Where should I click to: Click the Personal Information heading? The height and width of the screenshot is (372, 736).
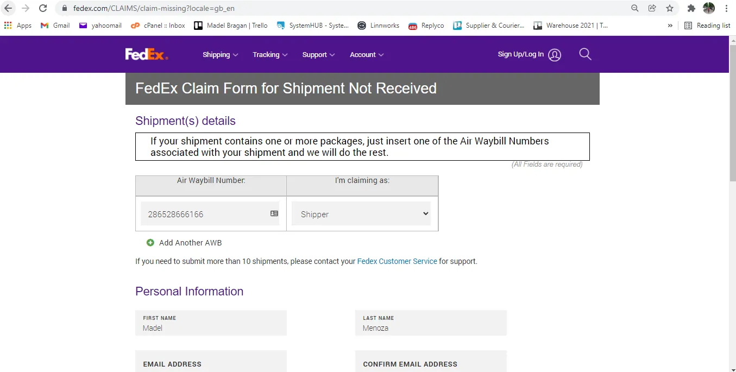(189, 292)
